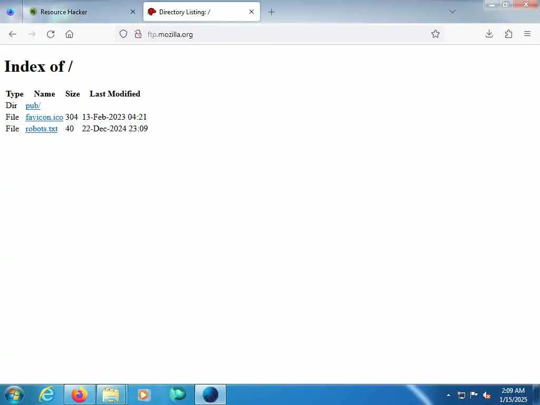Click the dark blue sphere taskbar icon
540x405 pixels.
210,394
